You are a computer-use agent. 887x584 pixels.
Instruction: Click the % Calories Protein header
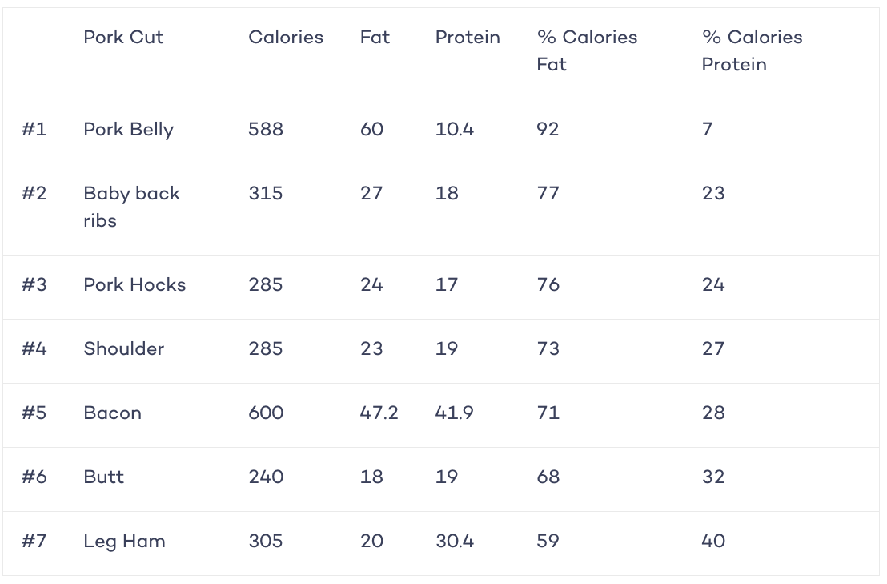tap(752, 51)
